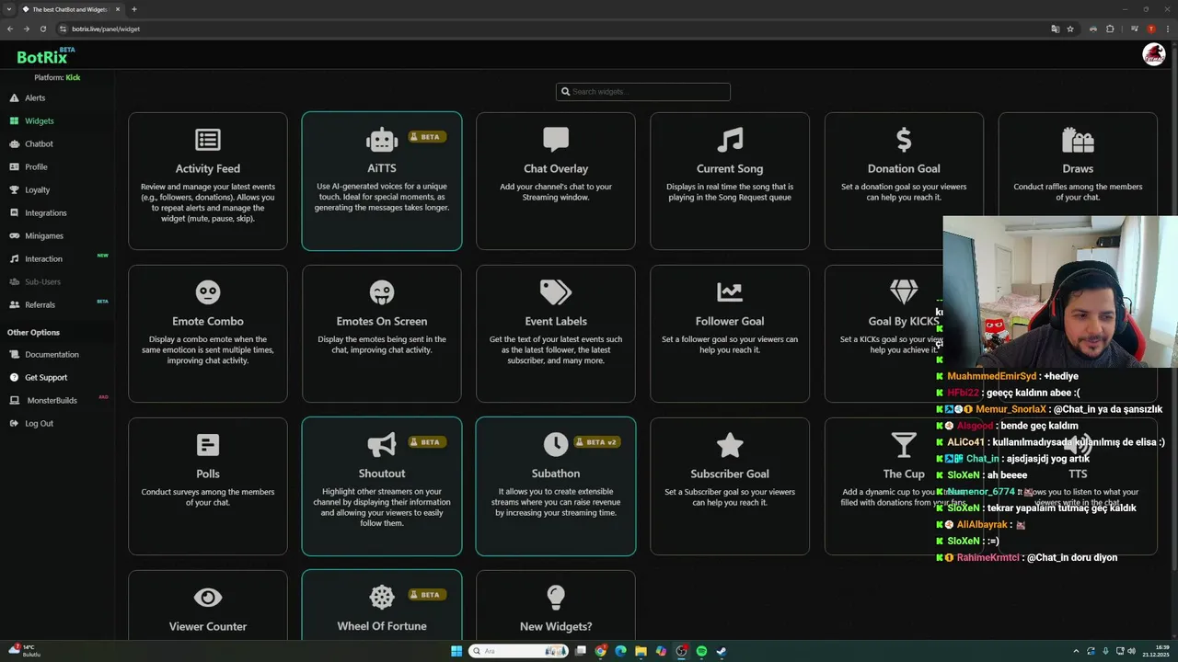Open Integrations in the sidebar
The image size is (1178, 662).
click(45, 213)
